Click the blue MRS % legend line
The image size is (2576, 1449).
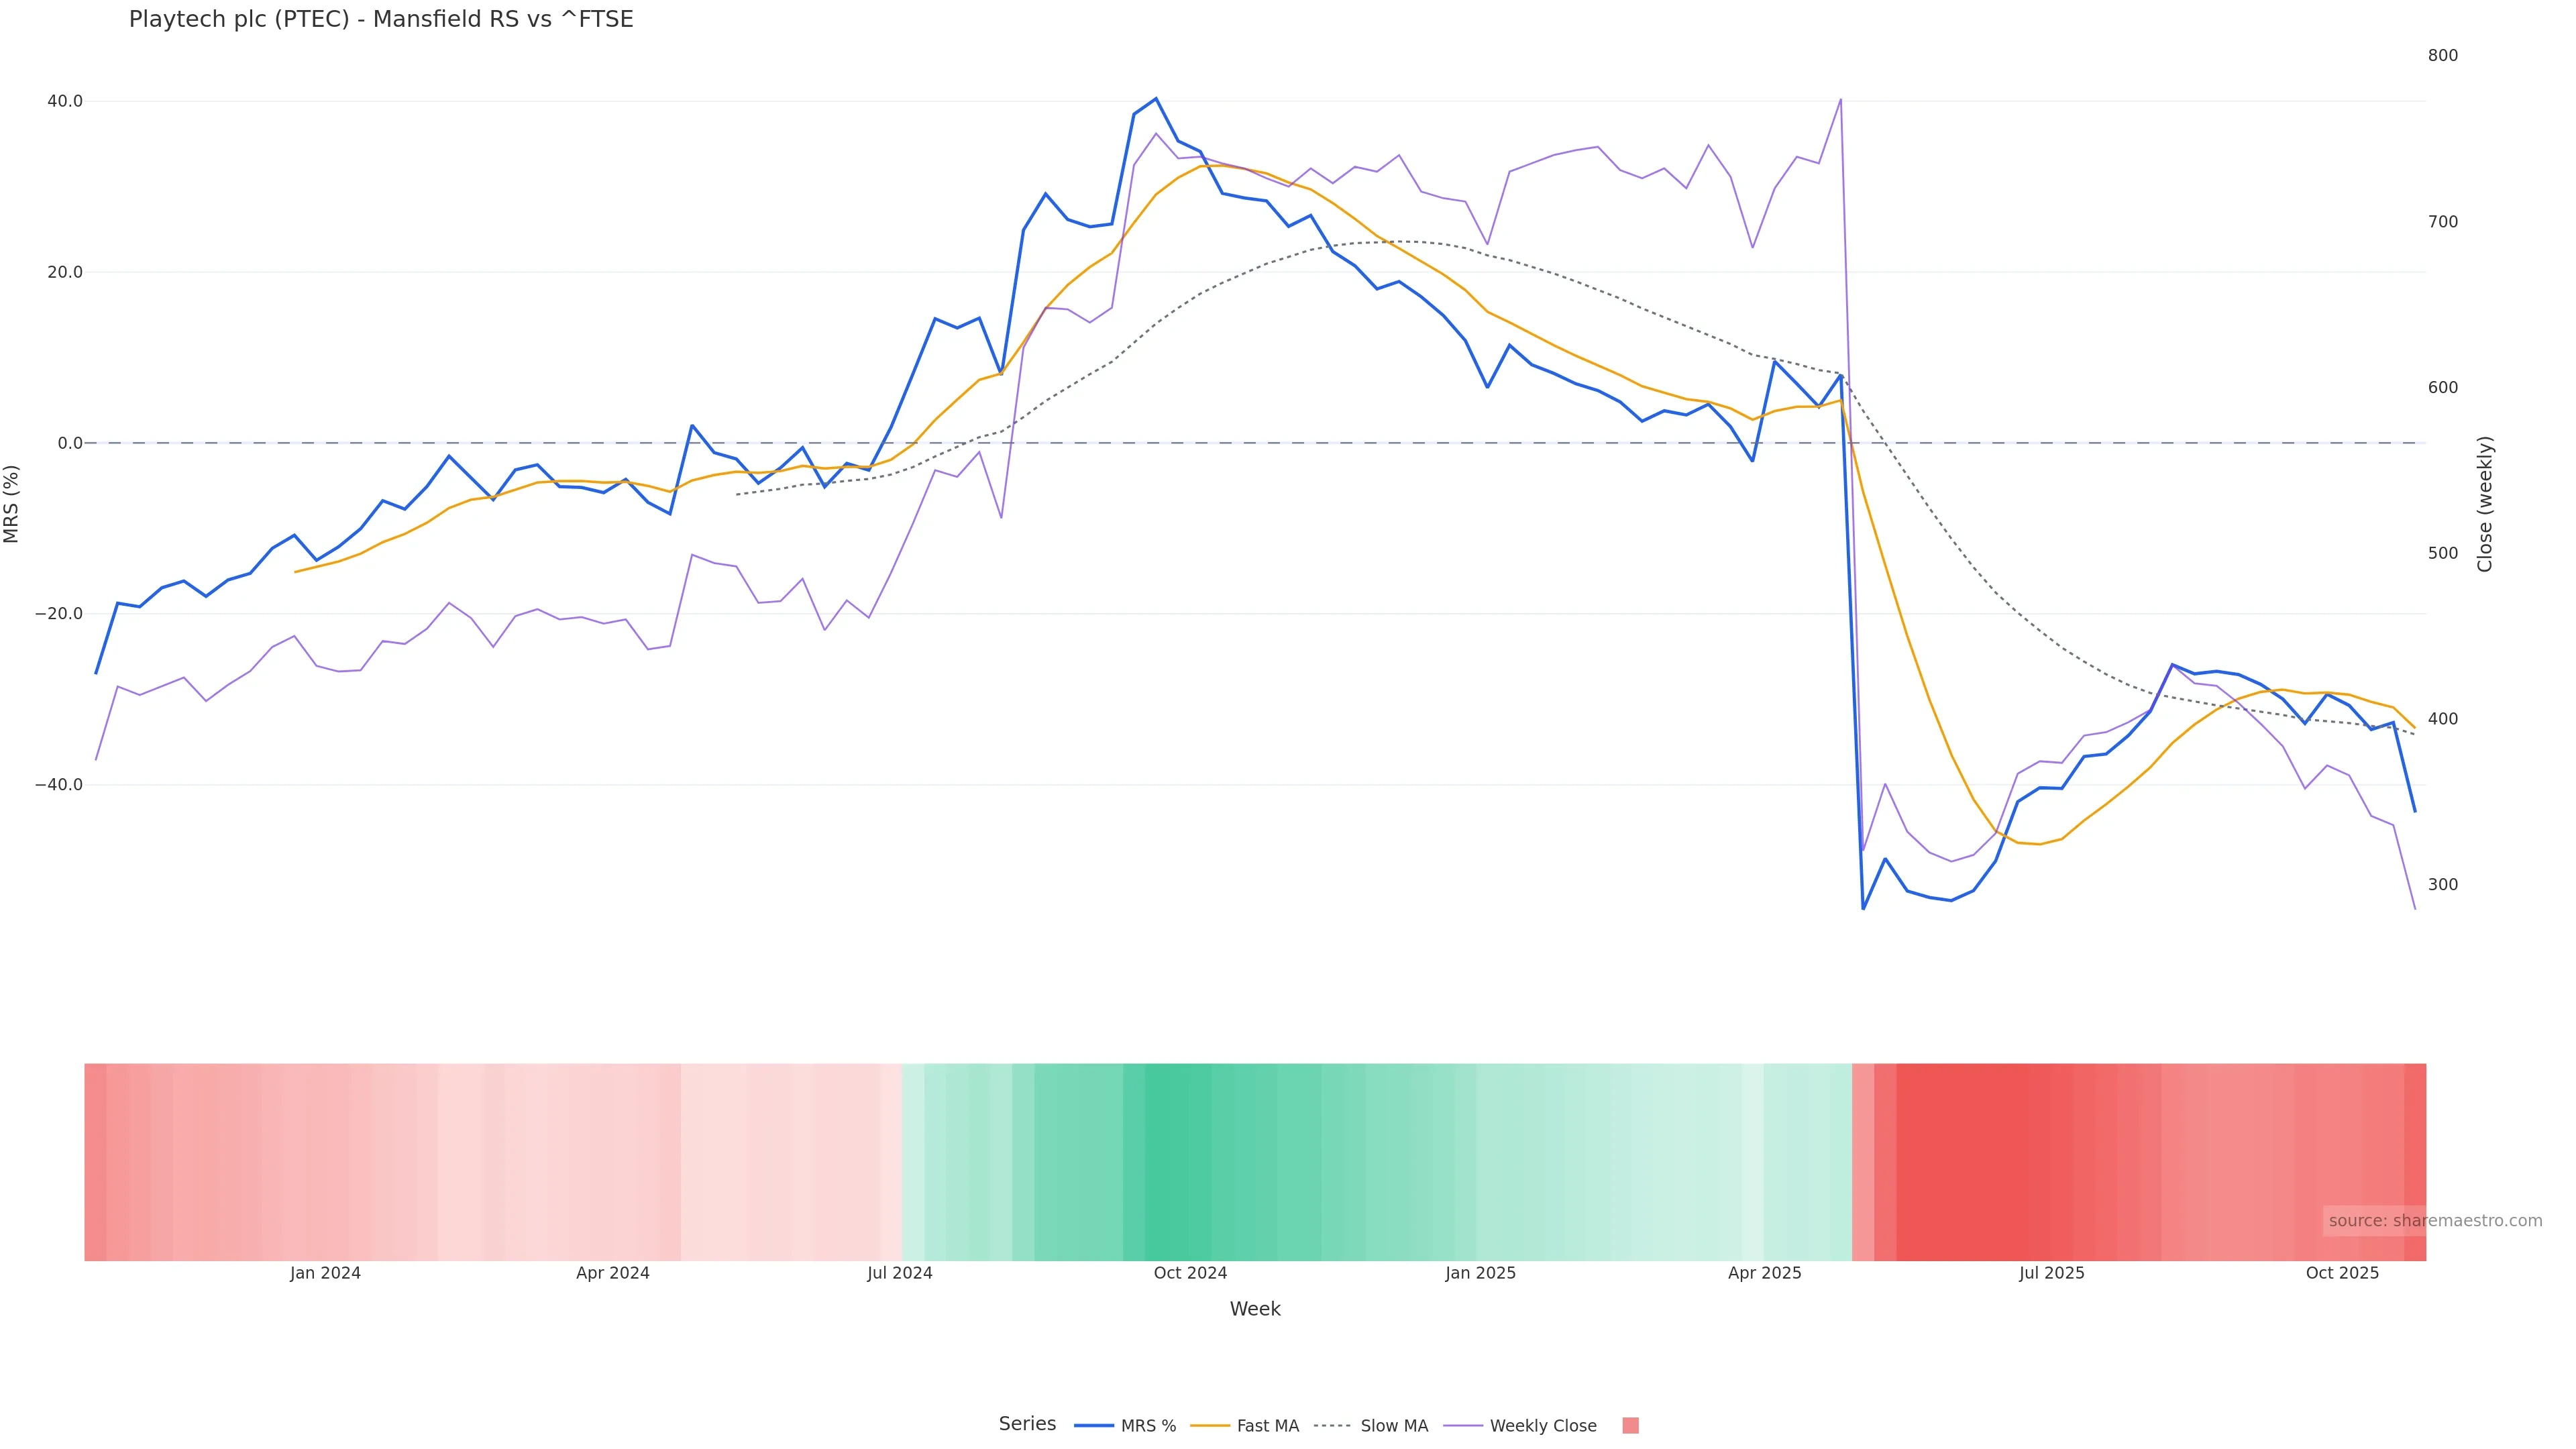[x=1093, y=1426]
